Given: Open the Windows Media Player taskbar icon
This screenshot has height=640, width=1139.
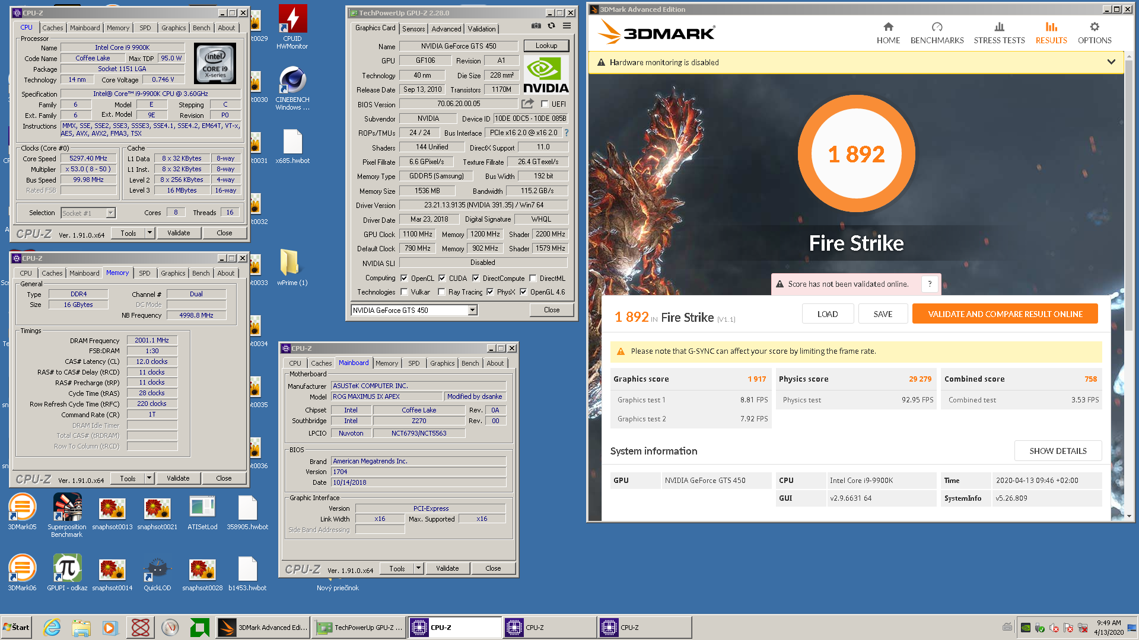Looking at the screenshot, I should point(110,627).
